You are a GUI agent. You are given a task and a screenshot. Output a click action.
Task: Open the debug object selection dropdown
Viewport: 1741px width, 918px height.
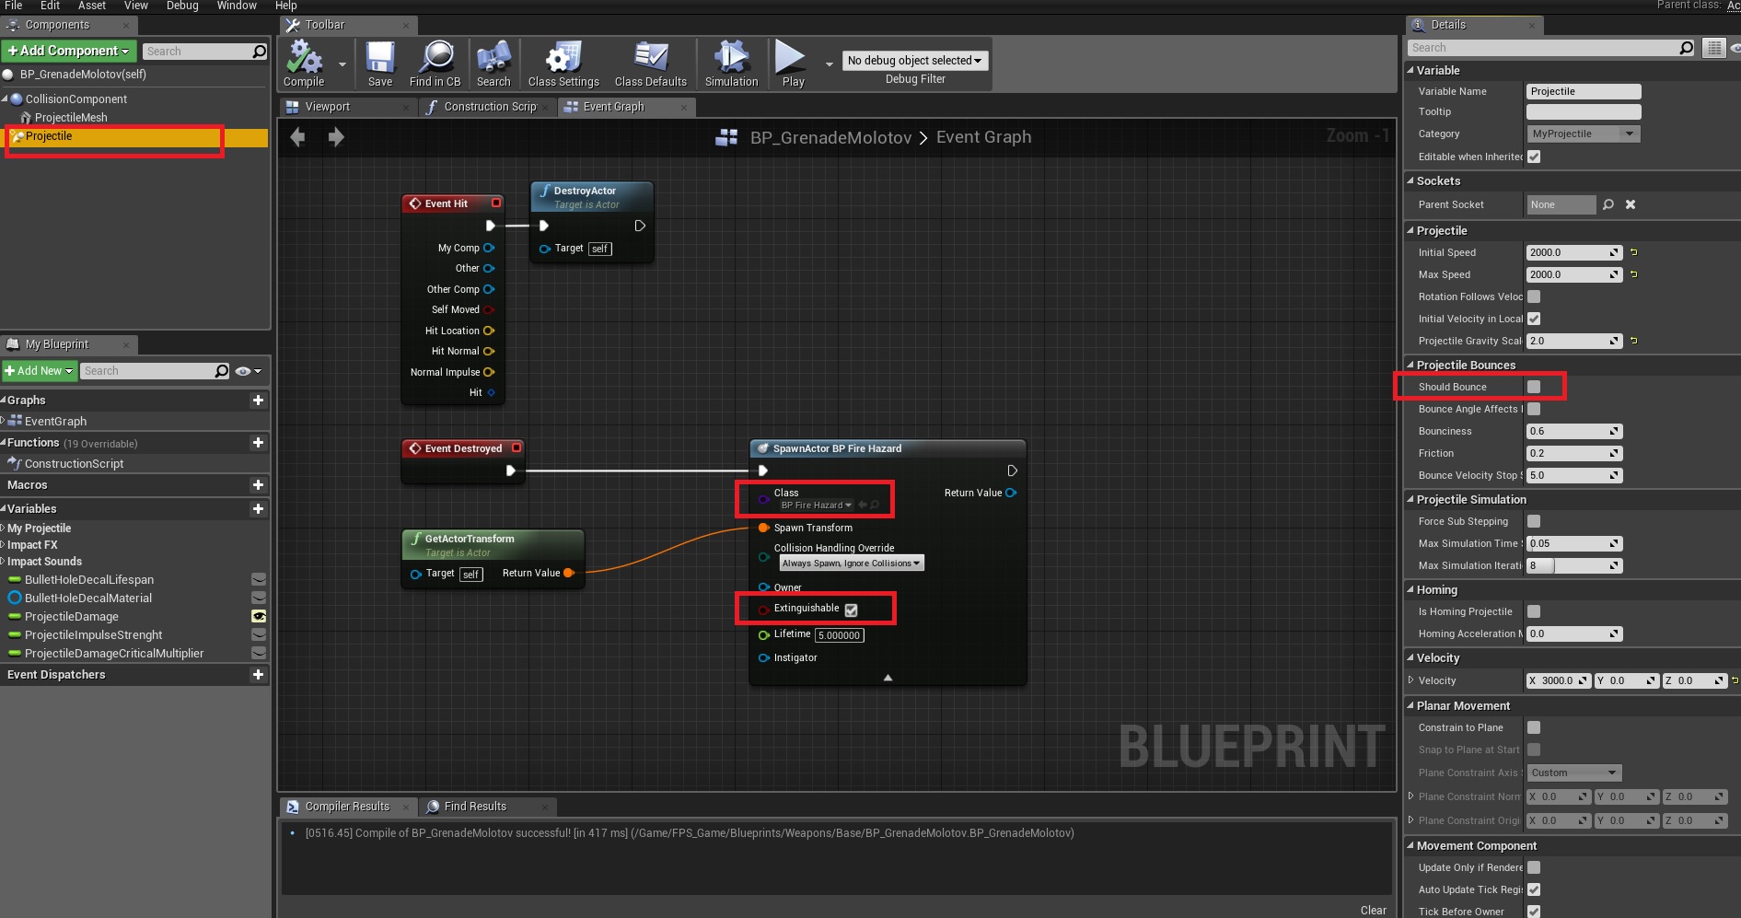click(x=914, y=61)
